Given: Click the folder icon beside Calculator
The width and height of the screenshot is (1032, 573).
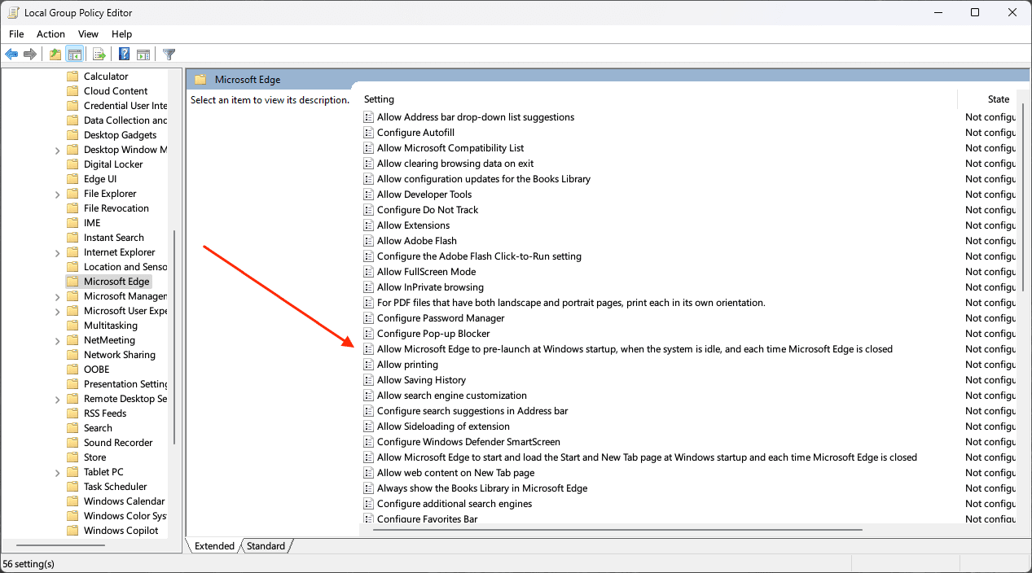Looking at the screenshot, I should tap(72, 77).
